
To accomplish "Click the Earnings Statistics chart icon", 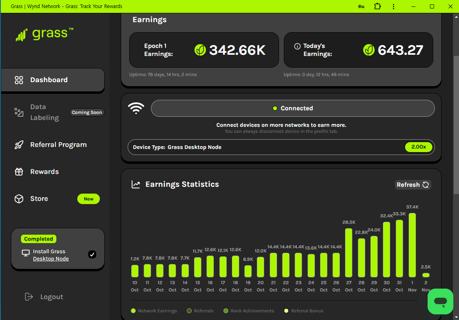I will [136, 184].
